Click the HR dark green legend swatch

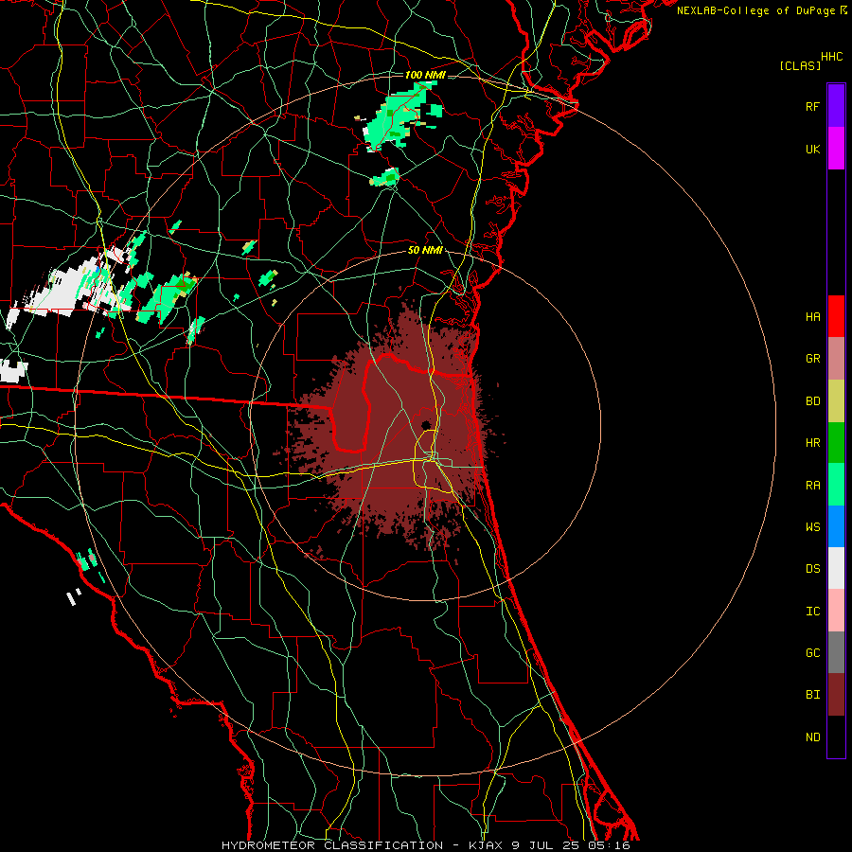836,443
